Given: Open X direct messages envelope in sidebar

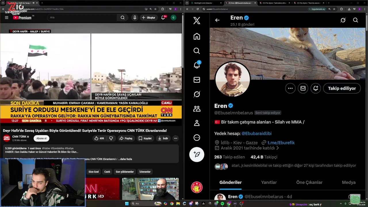Looking at the screenshot, I should 197,80.
